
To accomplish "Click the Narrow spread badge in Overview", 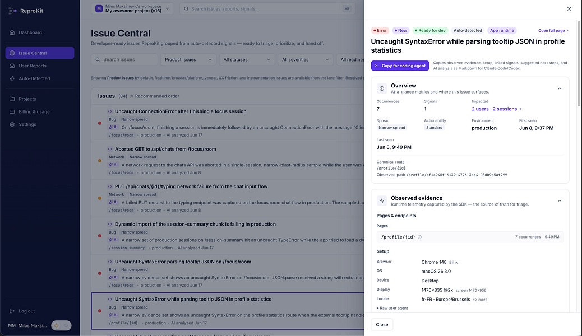I will [392, 128].
